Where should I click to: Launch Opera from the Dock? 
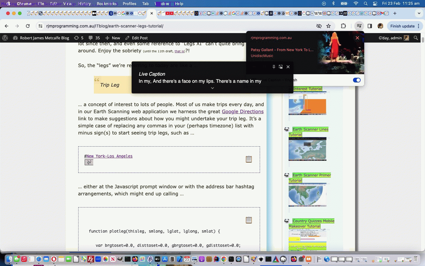[54, 259]
